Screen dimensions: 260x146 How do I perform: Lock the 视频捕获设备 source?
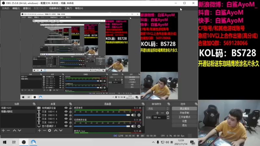(x=70, y=108)
